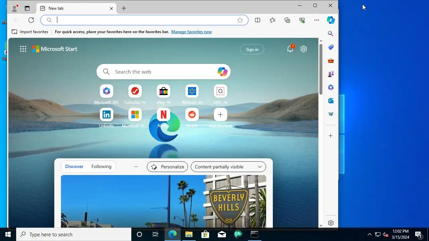Open sidebar settings gear at bottom
Screen dimensions: 429x241
coord(331,223)
